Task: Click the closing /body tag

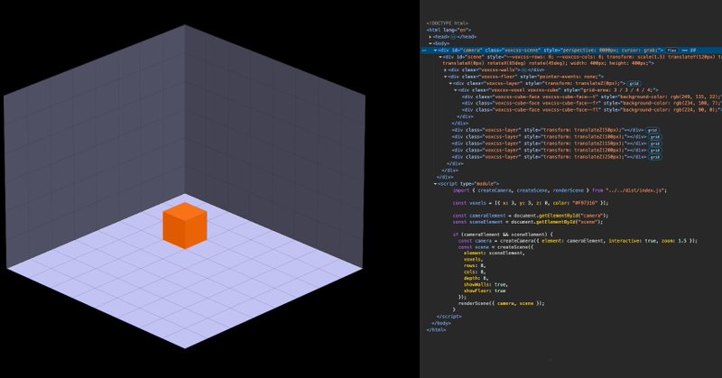Action: tap(440, 323)
